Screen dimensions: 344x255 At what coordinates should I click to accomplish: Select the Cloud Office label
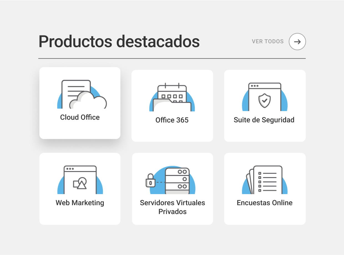pos(80,117)
